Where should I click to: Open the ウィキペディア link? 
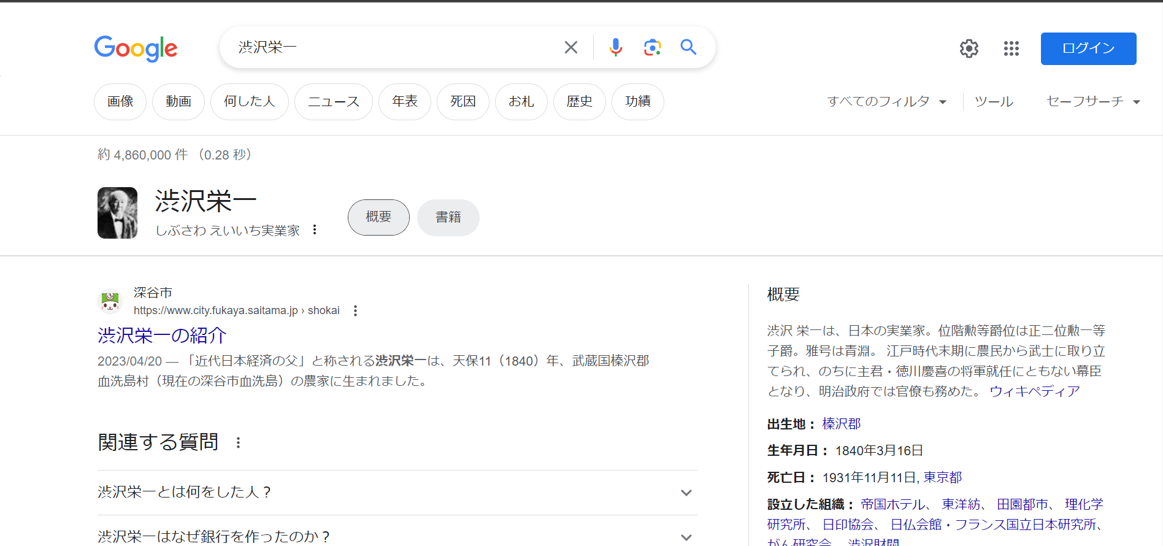click(x=1035, y=391)
